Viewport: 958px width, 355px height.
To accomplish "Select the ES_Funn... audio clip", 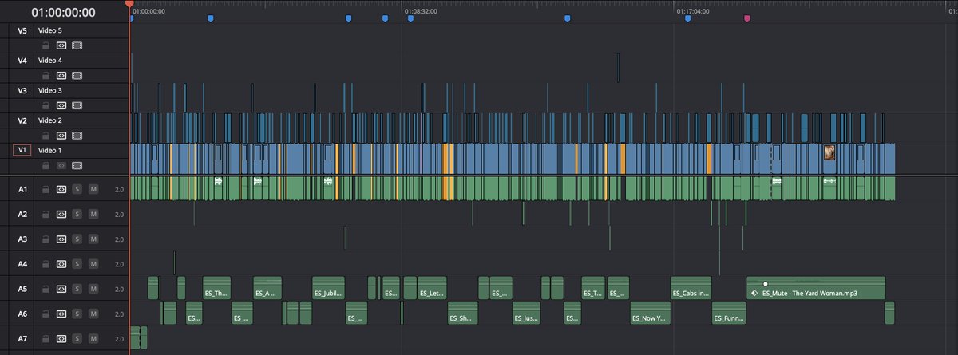I will [729, 313].
